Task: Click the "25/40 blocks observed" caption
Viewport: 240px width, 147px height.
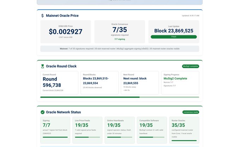Action: [x=92, y=88]
